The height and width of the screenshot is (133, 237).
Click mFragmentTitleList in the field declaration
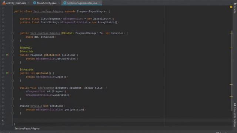[74, 22]
